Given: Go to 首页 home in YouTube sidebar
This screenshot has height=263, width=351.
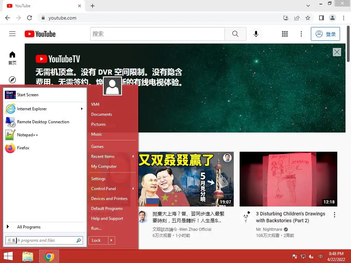Looking at the screenshot, I should coord(12,58).
